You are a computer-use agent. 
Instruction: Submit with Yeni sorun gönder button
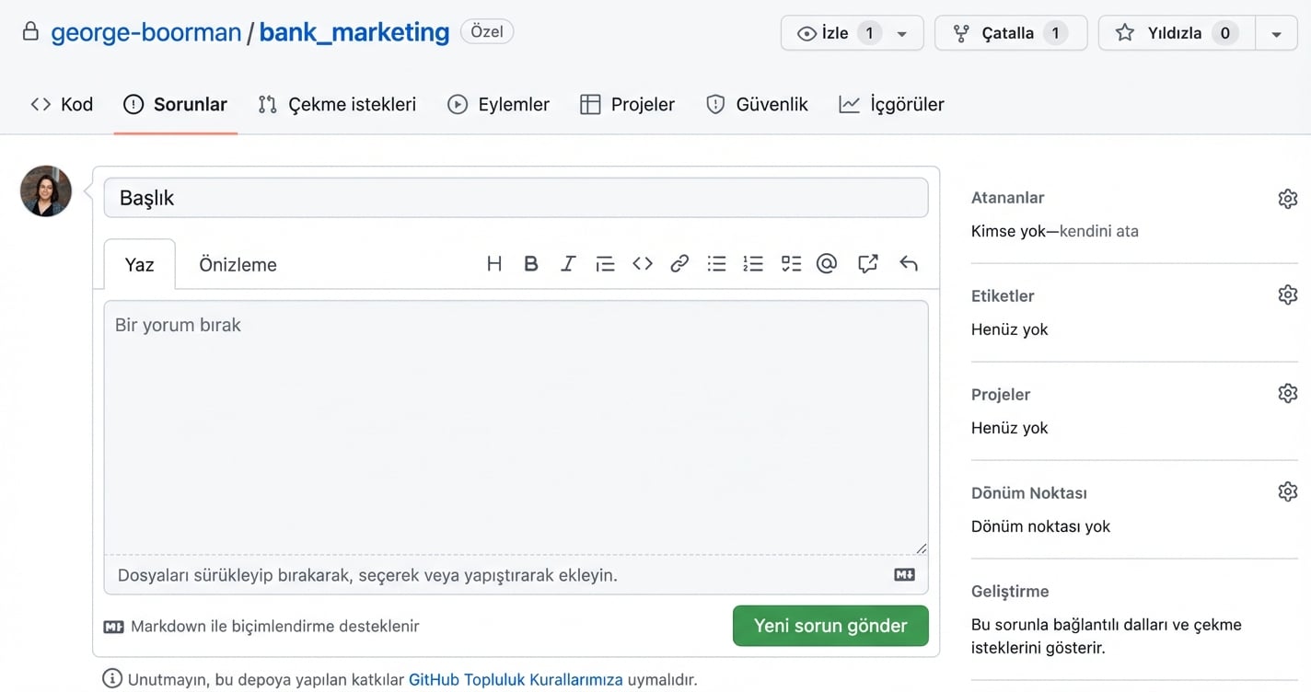click(x=830, y=626)
